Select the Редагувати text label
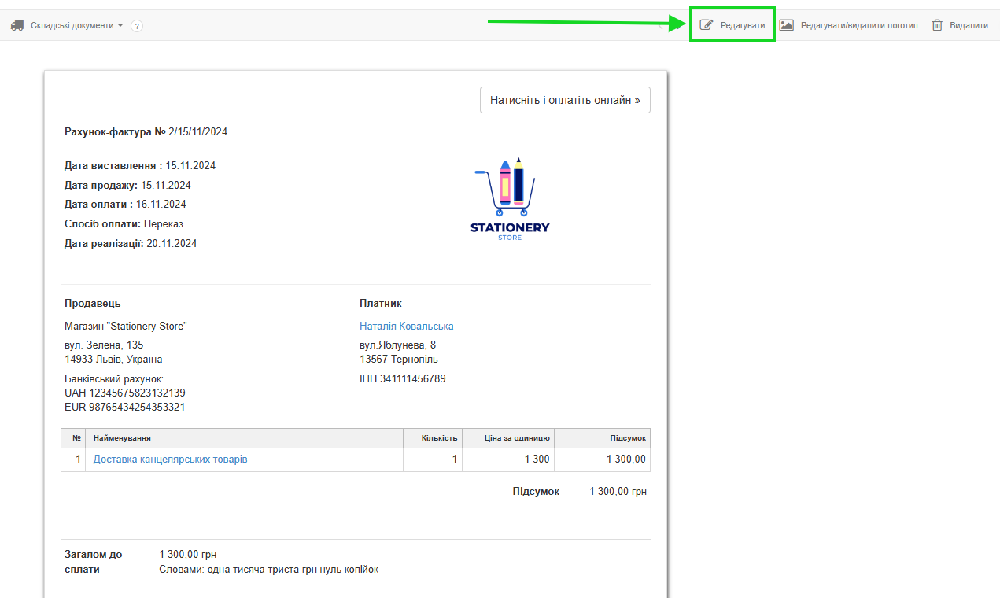Image resolution: width=1000 pixels, height=598 pixels. point(742,25)
